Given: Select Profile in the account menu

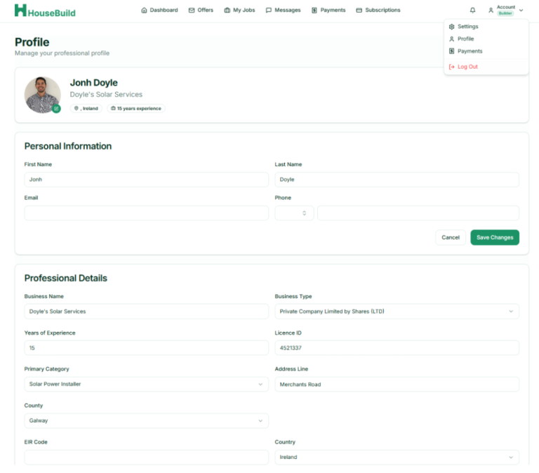Looking at the screenshot, I should 465,39.
